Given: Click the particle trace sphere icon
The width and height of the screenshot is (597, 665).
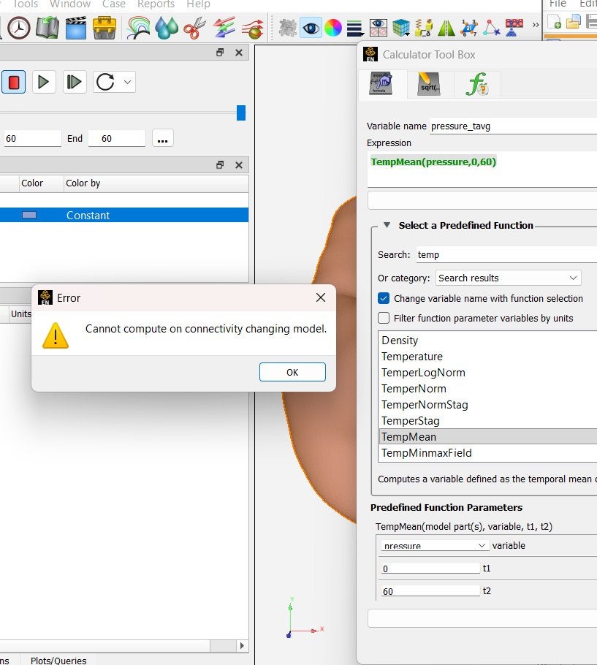Looking at the screenshot, I should click(x=253, y=28).
